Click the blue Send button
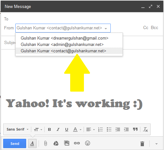Viewport: 164px width, 150px height. [15, 143]
